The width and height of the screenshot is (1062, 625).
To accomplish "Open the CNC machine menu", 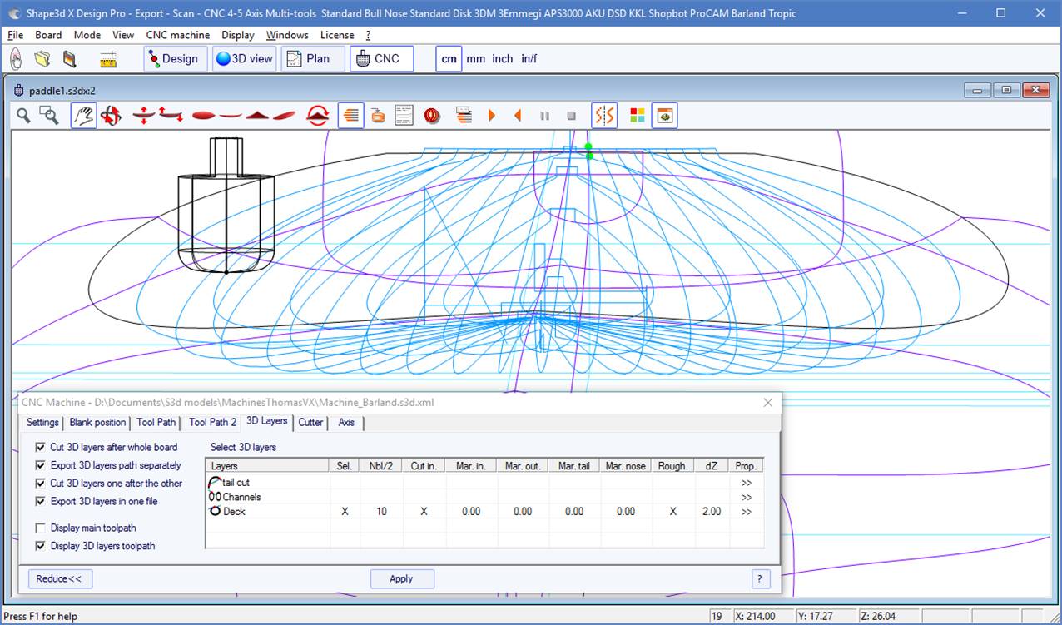I will coord(177,35).
